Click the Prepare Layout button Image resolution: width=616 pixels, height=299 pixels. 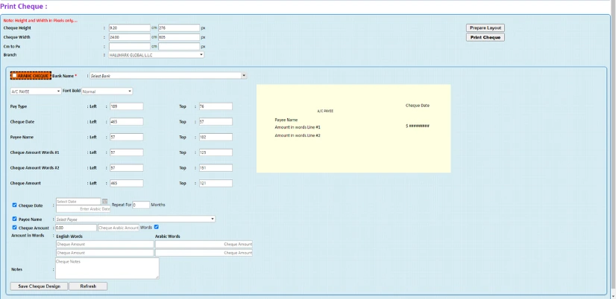click(x=485, y=28)
